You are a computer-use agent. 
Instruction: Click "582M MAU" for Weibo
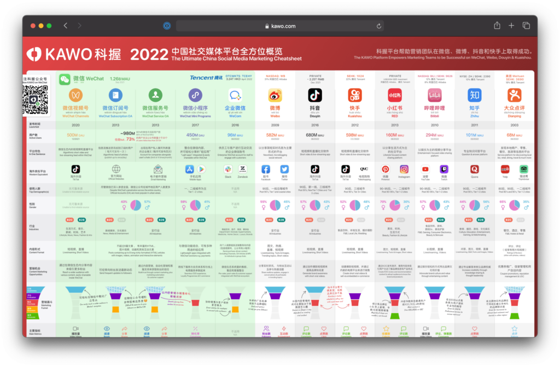[275, 135]
